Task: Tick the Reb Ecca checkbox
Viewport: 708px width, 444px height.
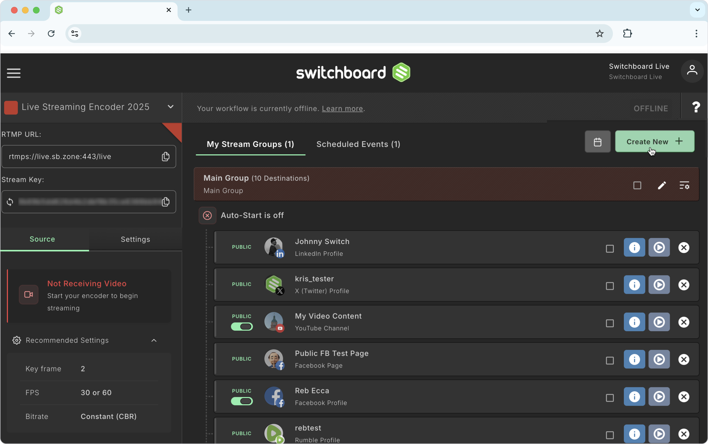Action: (610, 398)
